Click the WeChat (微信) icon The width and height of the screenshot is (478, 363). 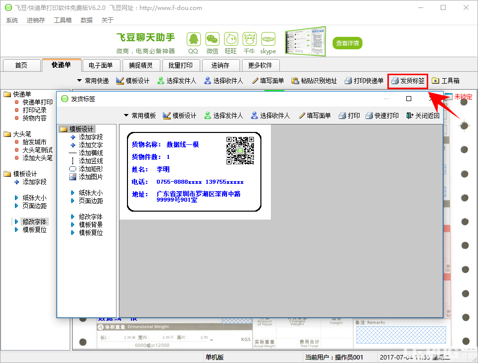pyautogui.click(x=212, y=39)
